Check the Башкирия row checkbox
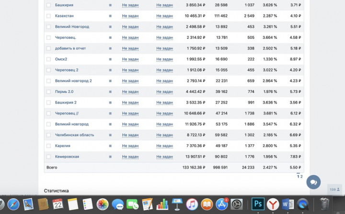 click(48, 5)
